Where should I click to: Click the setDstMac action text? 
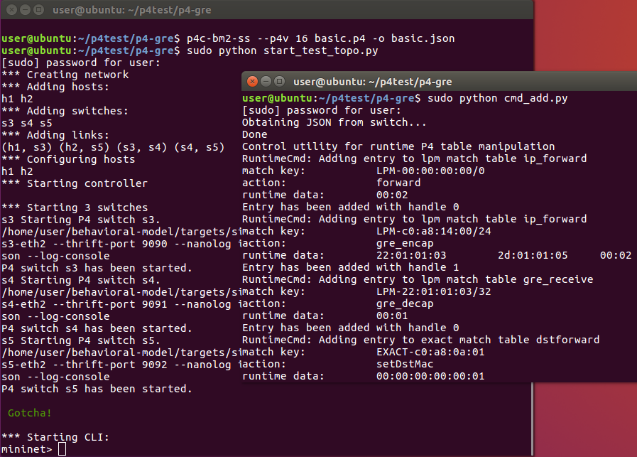[x=405, y=365]
